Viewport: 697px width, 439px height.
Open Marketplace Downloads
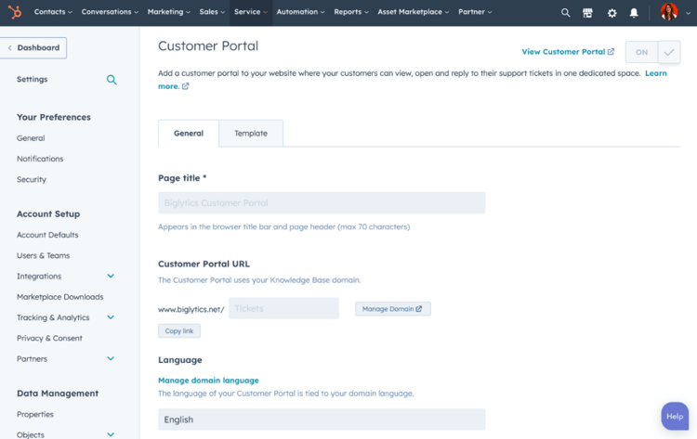pyautogui.click(x=60, y=297)
